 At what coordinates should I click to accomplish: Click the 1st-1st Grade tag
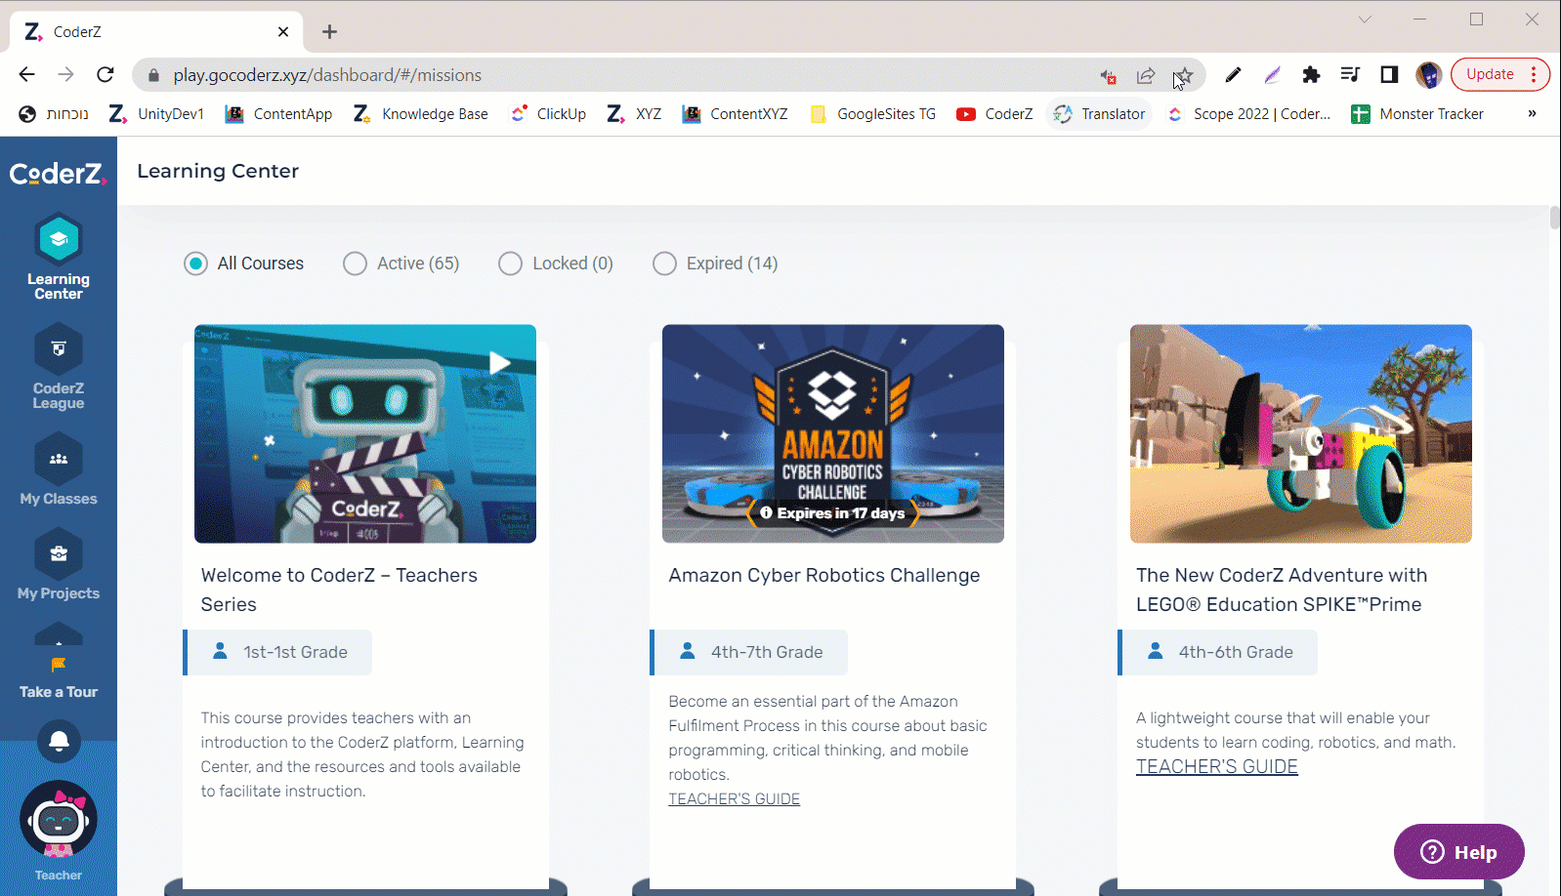click(x=278, y=652)
